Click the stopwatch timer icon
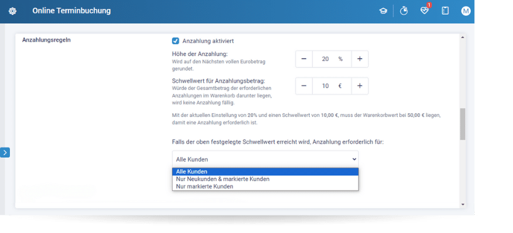This screenshot has height=233, width=513. pos(404,11)
